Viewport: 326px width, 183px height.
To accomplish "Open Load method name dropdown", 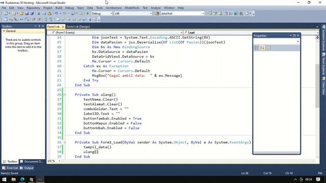I will coord(318,33).
